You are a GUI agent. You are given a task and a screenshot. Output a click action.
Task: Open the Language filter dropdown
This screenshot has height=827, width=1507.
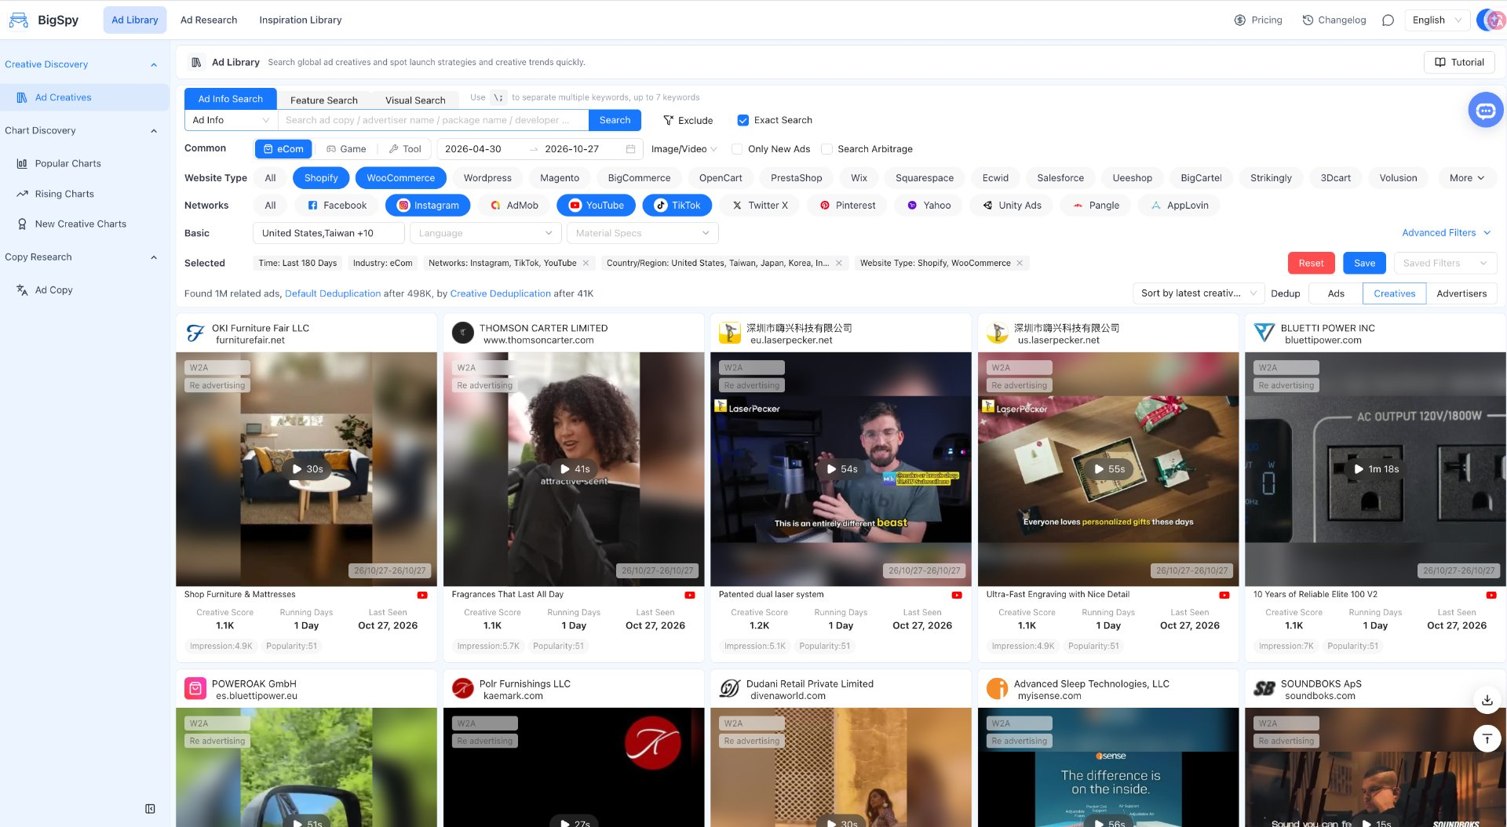pyautogui.click(x=485, y=233)
